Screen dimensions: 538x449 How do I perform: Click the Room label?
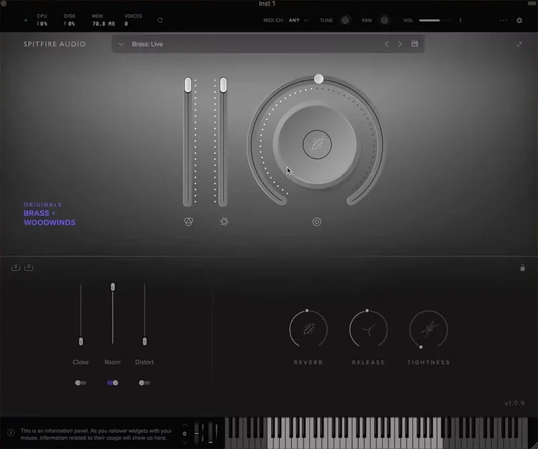(x=112, y=362)
